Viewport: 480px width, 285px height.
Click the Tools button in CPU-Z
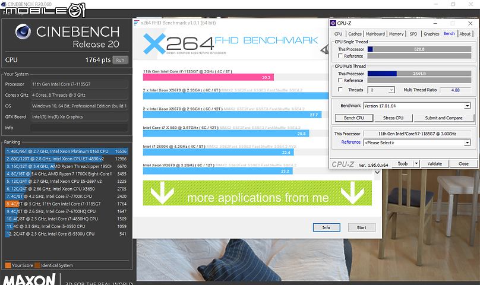tap(403, 164)
